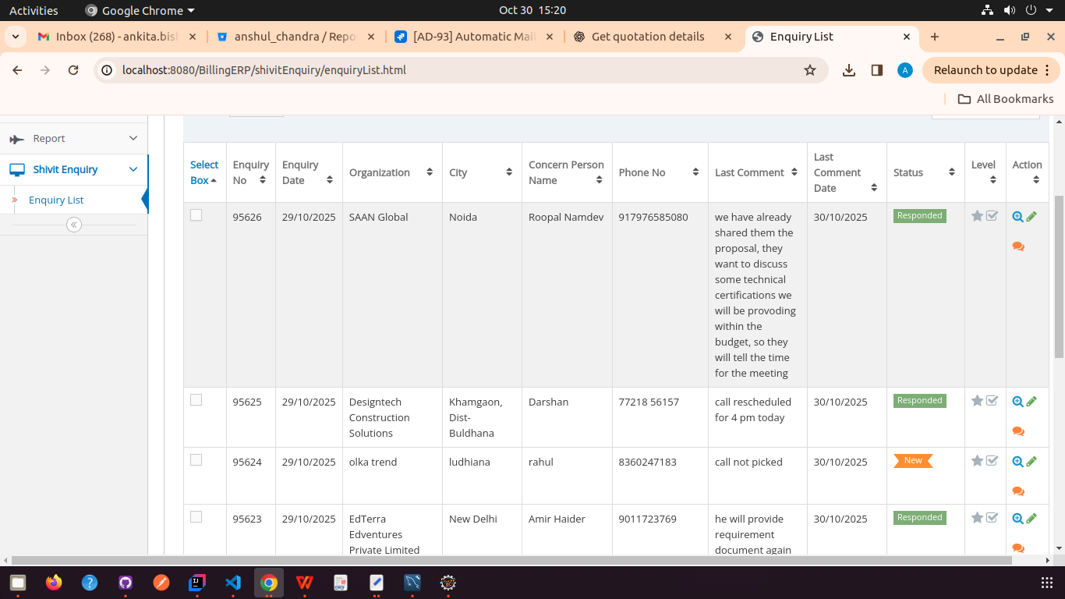Select the checkbox for enquiry 95626
The image size is (1065, 599).
[196, 215]
